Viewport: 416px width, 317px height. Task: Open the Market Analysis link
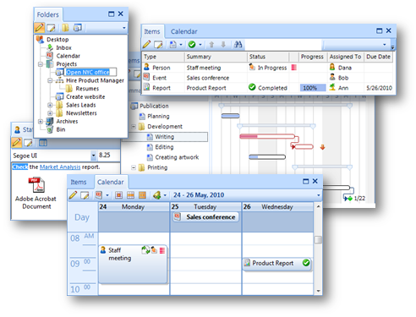pos(60,167)
